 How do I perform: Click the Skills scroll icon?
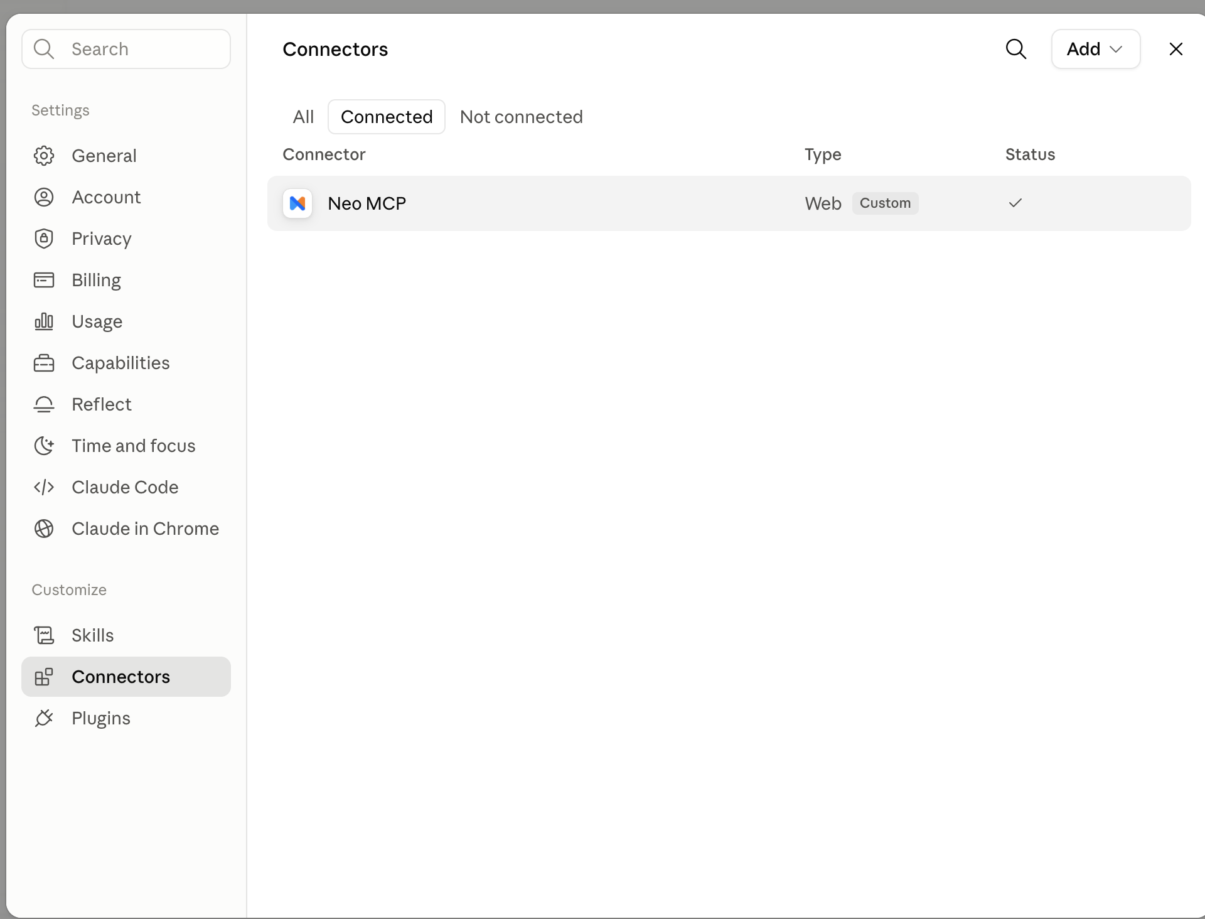click(x=44, y=635)
